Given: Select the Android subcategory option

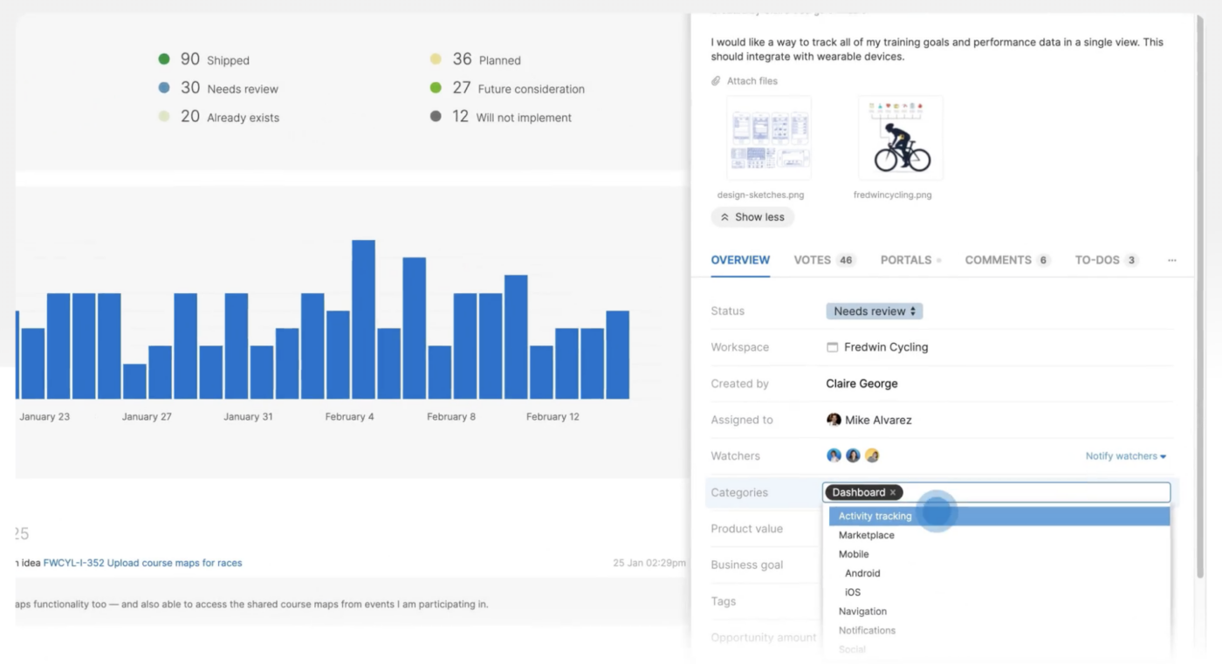Looking at the screenshot, I should (x=862, y=573).
